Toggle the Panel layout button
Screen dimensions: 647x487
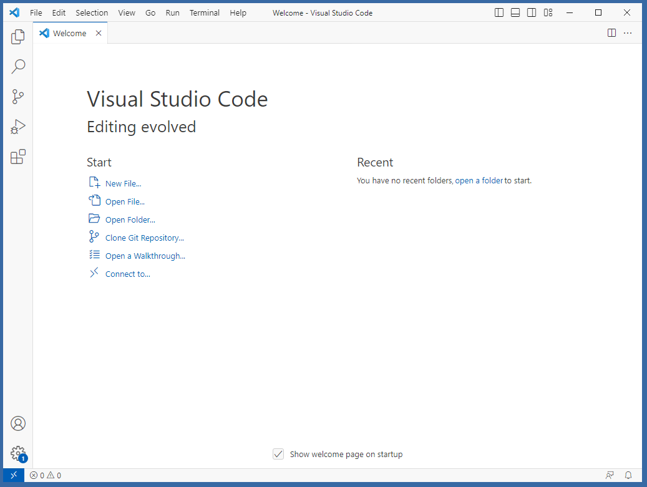point(515,12)
